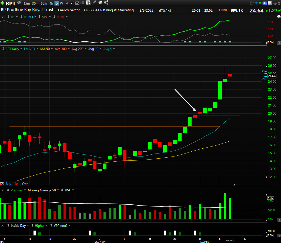
Task: Select the D daily timeframe
Action: (x=56, y=4)
